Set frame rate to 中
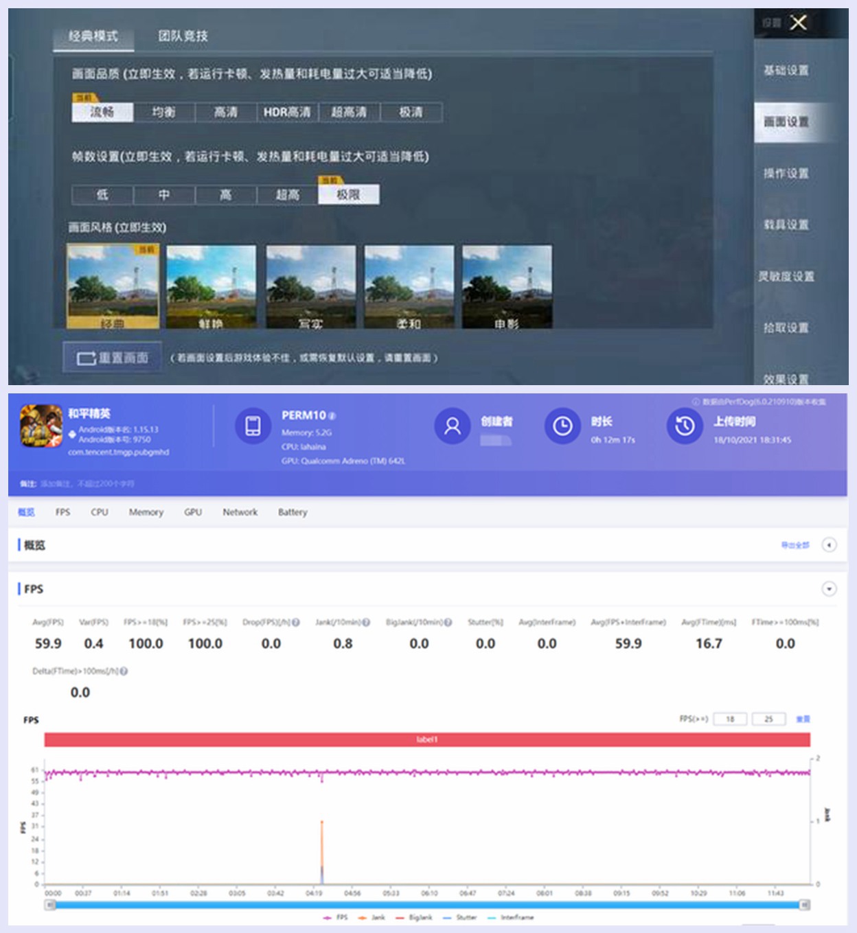 click(x=164, y=195)
